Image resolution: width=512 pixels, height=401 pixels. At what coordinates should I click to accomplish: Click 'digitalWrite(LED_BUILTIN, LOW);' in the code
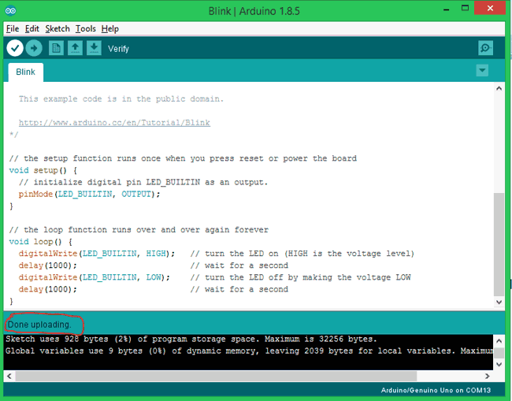(95, 277)
